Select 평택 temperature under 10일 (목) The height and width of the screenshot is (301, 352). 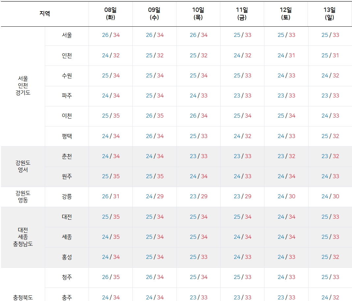click(198, 136)
